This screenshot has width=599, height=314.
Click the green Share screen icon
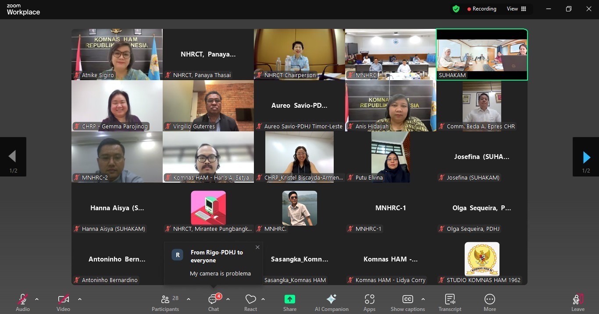click(289, 299)
